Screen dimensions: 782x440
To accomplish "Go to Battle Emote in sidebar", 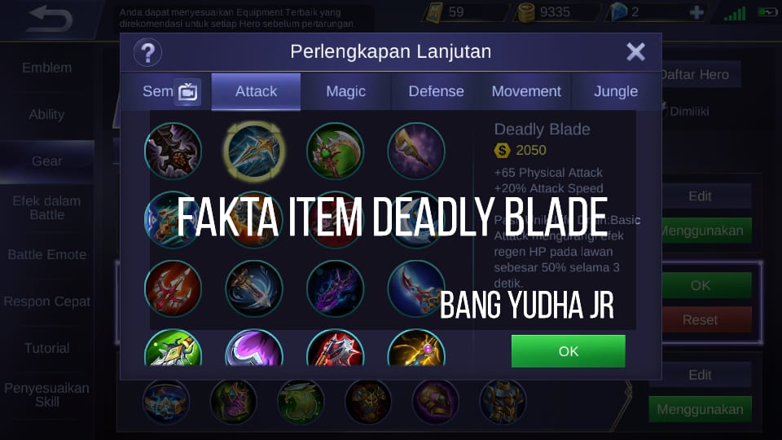I will pyautogui.click(x=47, y=254).
